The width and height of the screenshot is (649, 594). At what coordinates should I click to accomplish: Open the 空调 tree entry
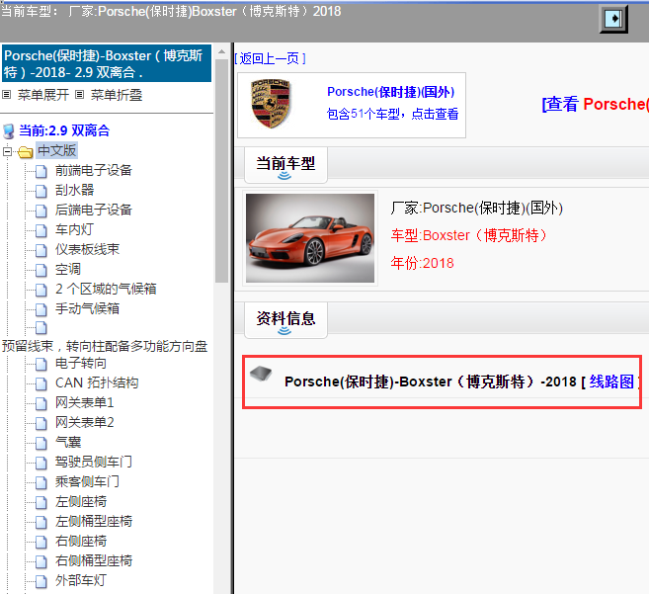(x=68, y=269)
